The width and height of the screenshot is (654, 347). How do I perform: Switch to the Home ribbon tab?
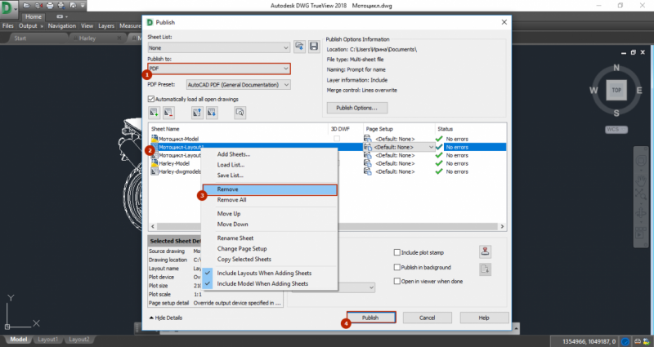34,16
